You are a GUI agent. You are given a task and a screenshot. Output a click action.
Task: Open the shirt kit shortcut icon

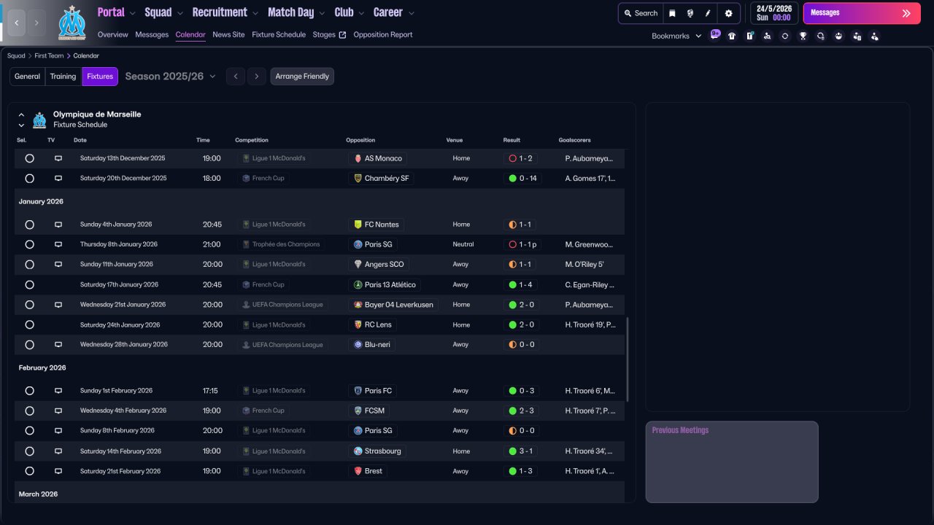point(732,36)
